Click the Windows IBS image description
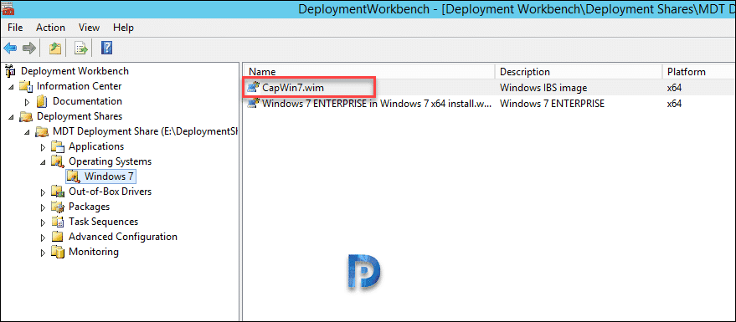Image resolution: width=736 pixels, height=322 pixels. (543, 88)
